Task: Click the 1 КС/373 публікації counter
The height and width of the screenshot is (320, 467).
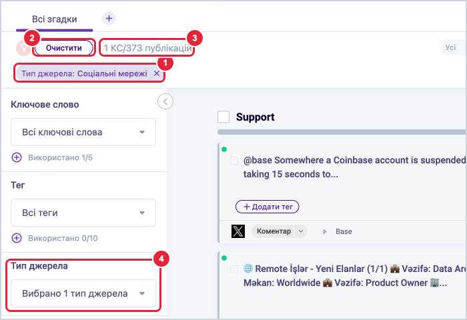Action: pyautogui.click(x=147, y=48)
